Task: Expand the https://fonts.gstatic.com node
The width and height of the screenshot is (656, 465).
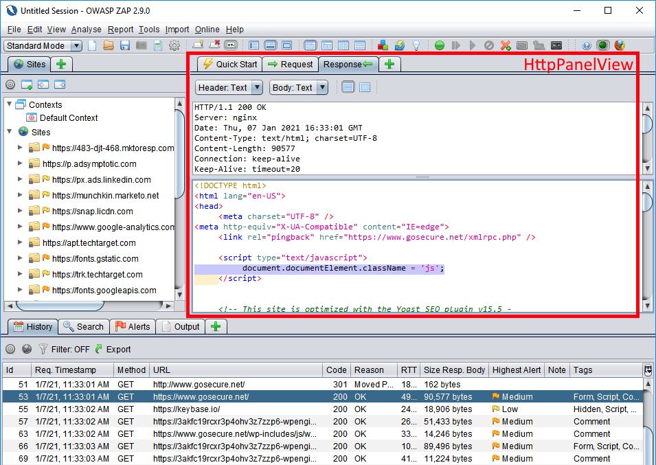Action: (x=20, y=258)
